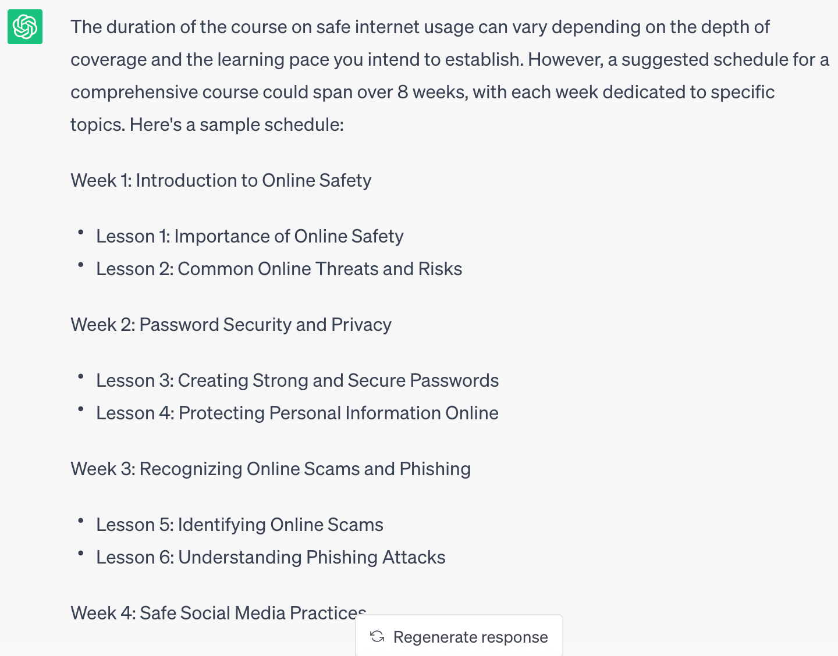Click the bullet before Lesson 6
This screenshot has width=838, height=656.
point(81,554)
